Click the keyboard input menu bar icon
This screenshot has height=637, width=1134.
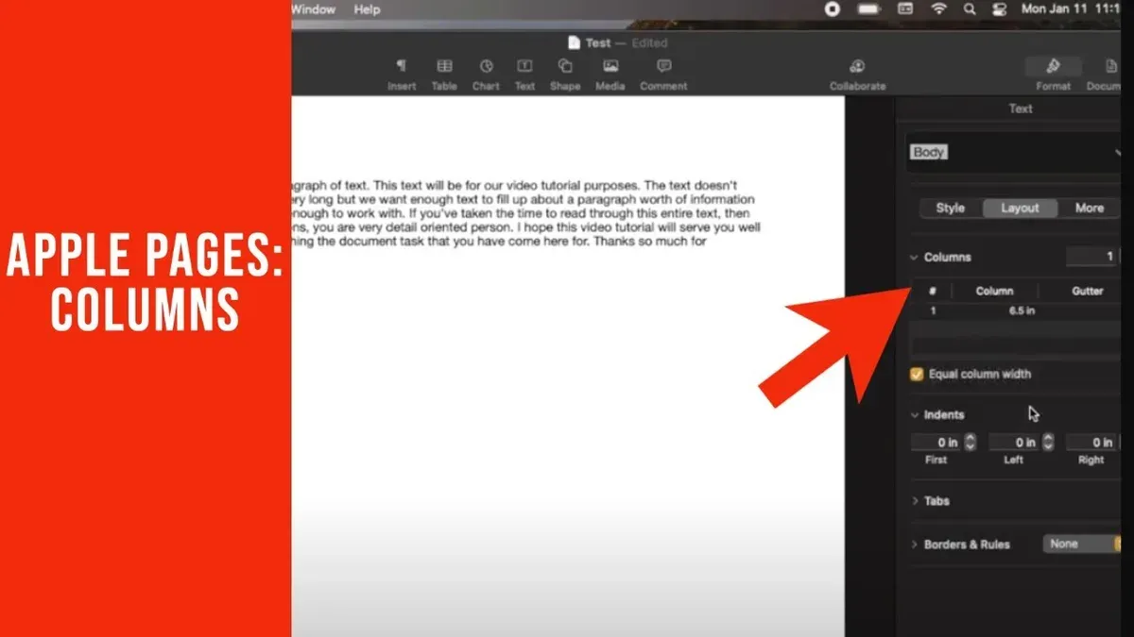click(x=905, y=8)
